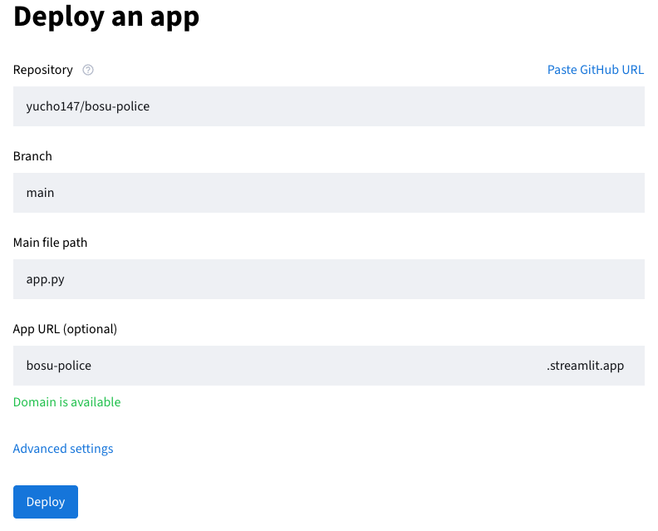Open the Repository help question-mark icon
Viewport: 658px width, 531px height.
(x=88, y=70)
